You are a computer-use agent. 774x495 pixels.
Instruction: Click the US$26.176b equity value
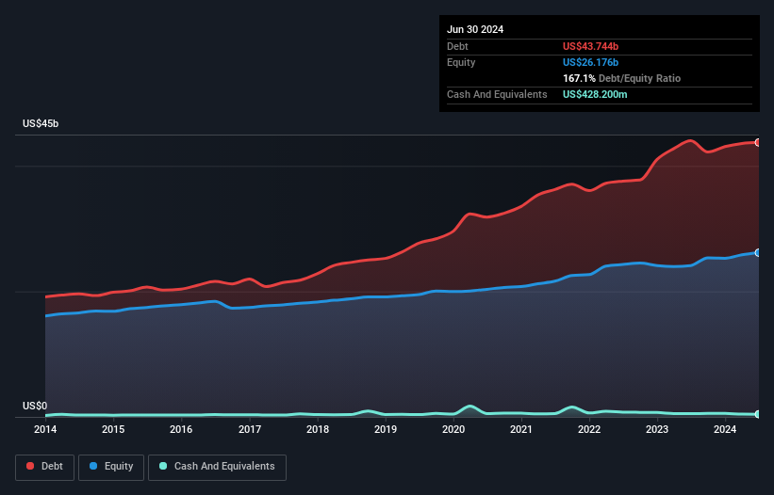tap(590, 62)
